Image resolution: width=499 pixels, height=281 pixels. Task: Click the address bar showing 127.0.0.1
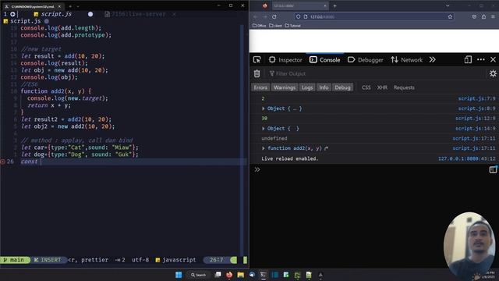[x=374, y=16]
